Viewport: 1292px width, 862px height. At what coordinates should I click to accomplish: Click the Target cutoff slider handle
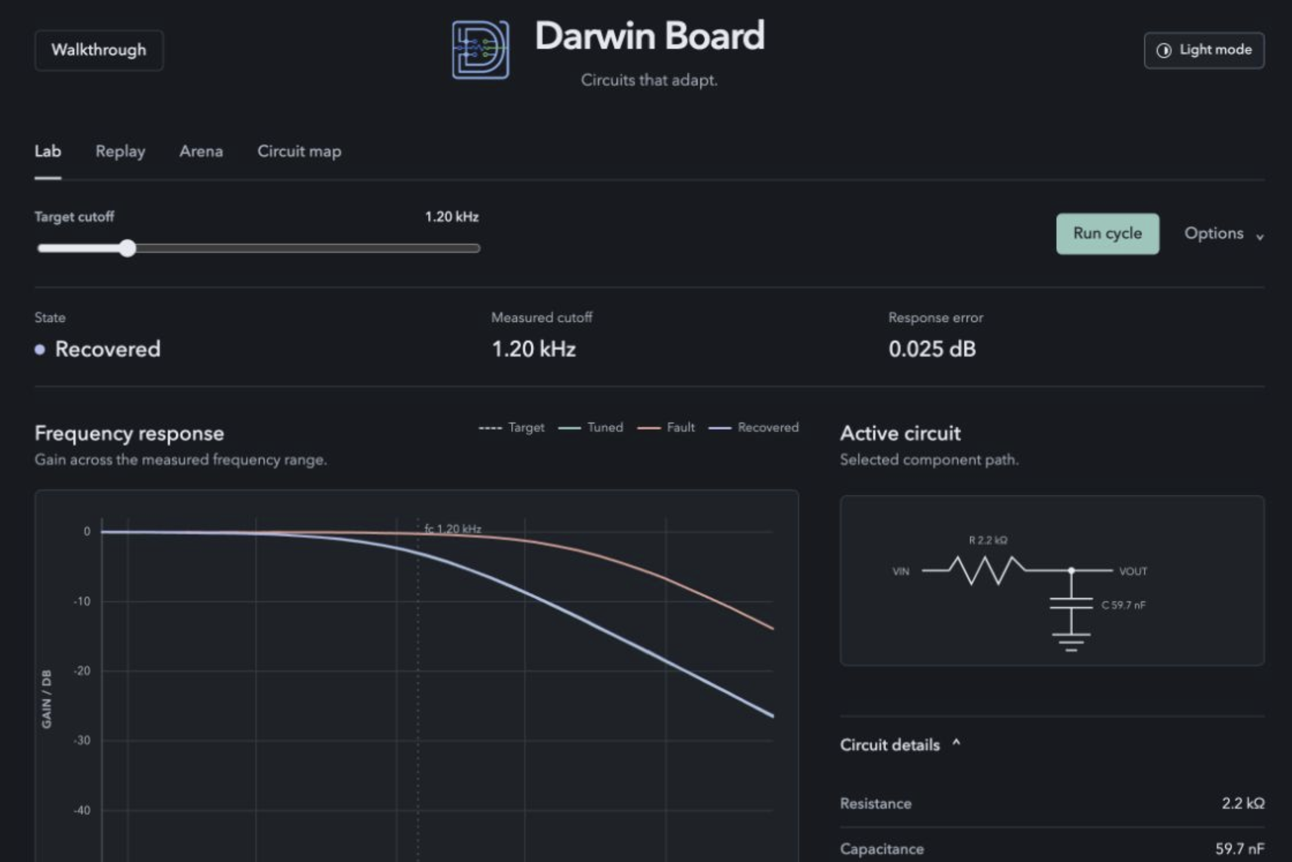[127, 248]
